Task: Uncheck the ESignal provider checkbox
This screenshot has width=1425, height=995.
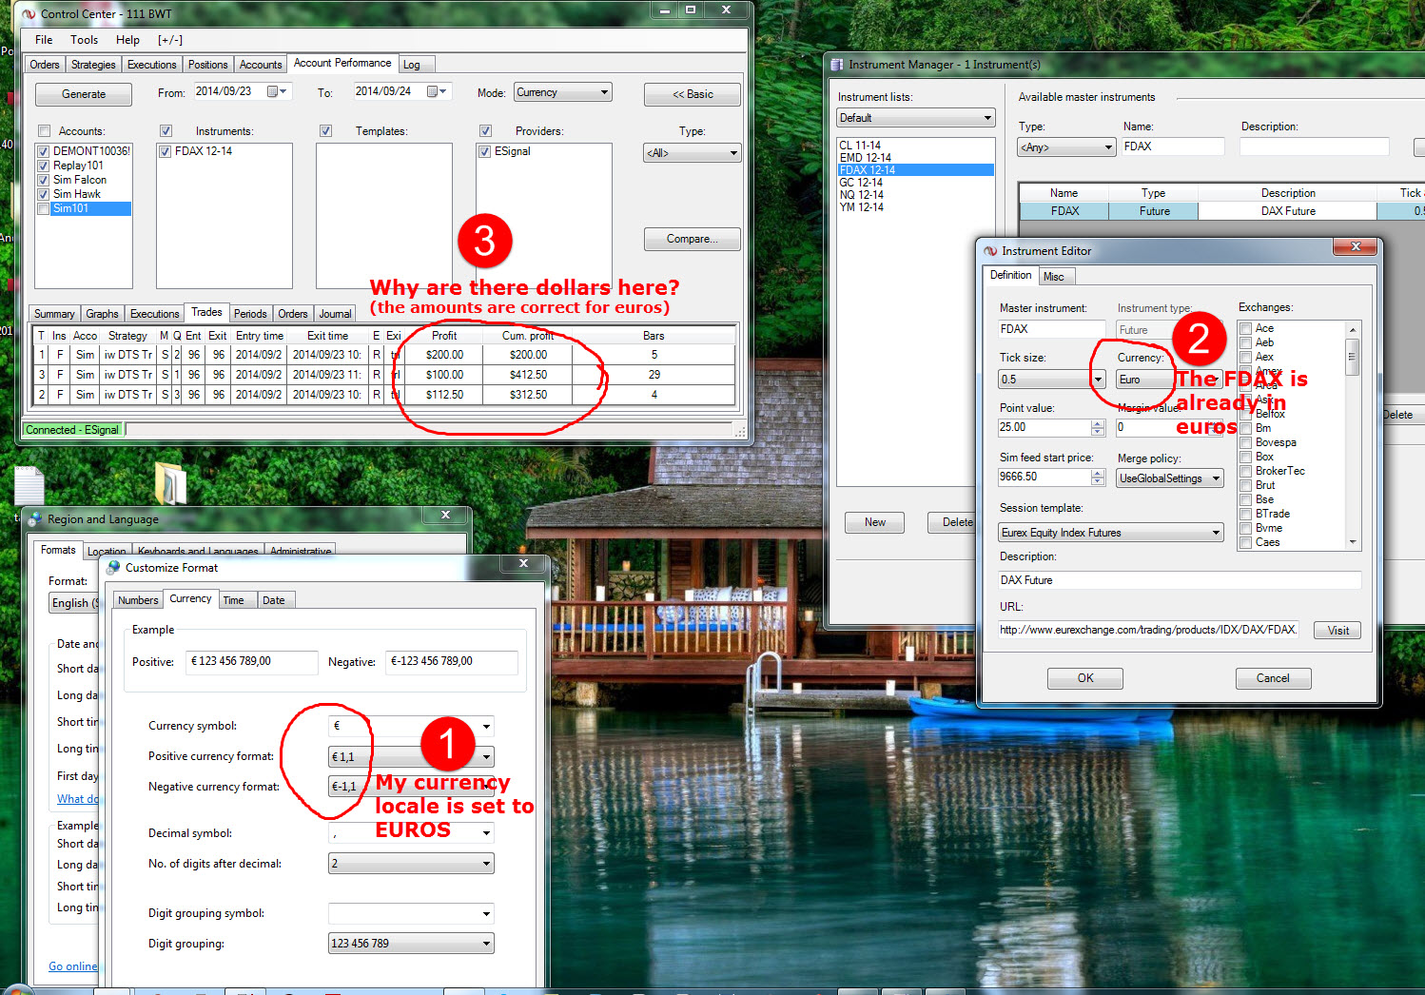Action: 484,151
